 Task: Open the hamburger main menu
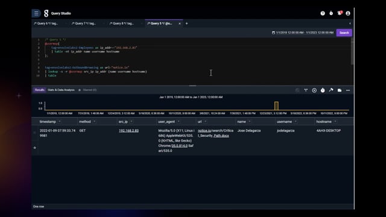36,13
